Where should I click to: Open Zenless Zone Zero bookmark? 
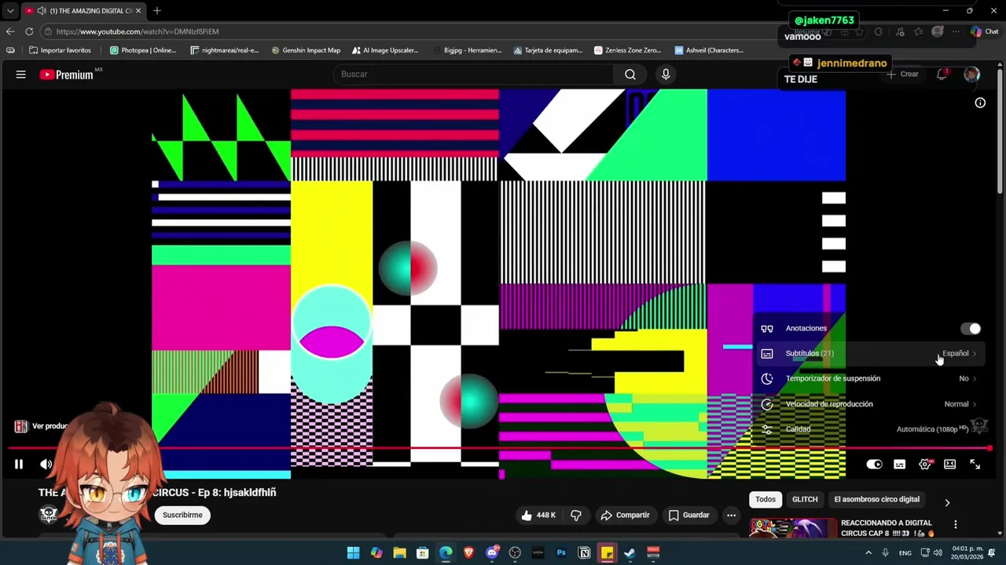627,50
